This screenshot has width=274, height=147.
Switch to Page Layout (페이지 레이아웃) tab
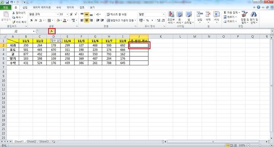click(42, 7)
